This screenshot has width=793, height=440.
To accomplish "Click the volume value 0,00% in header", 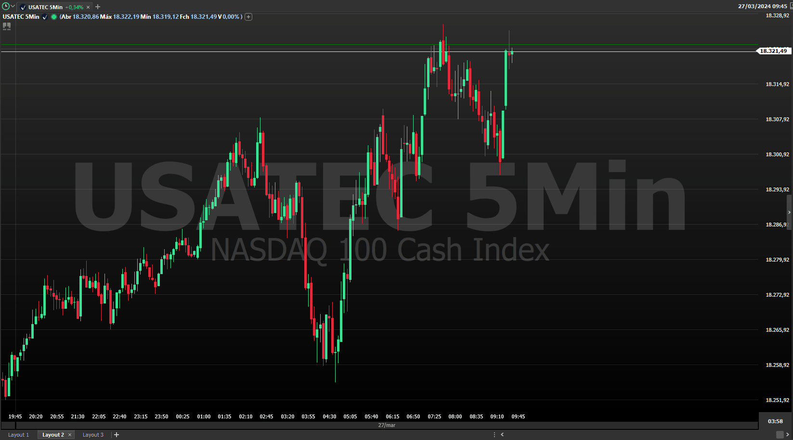I will point(231,17).
